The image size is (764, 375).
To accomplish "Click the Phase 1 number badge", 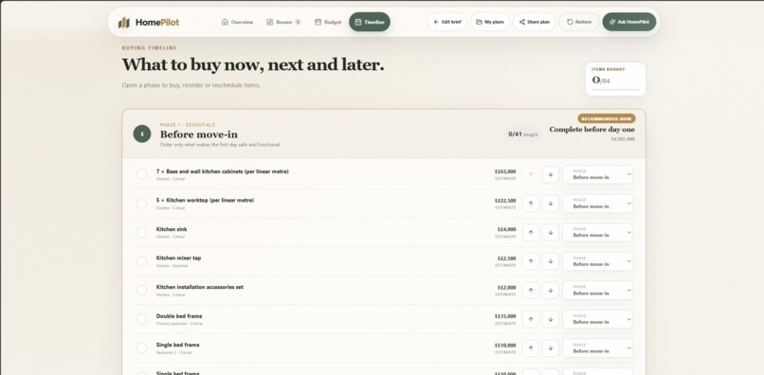I will pos(142,134).
